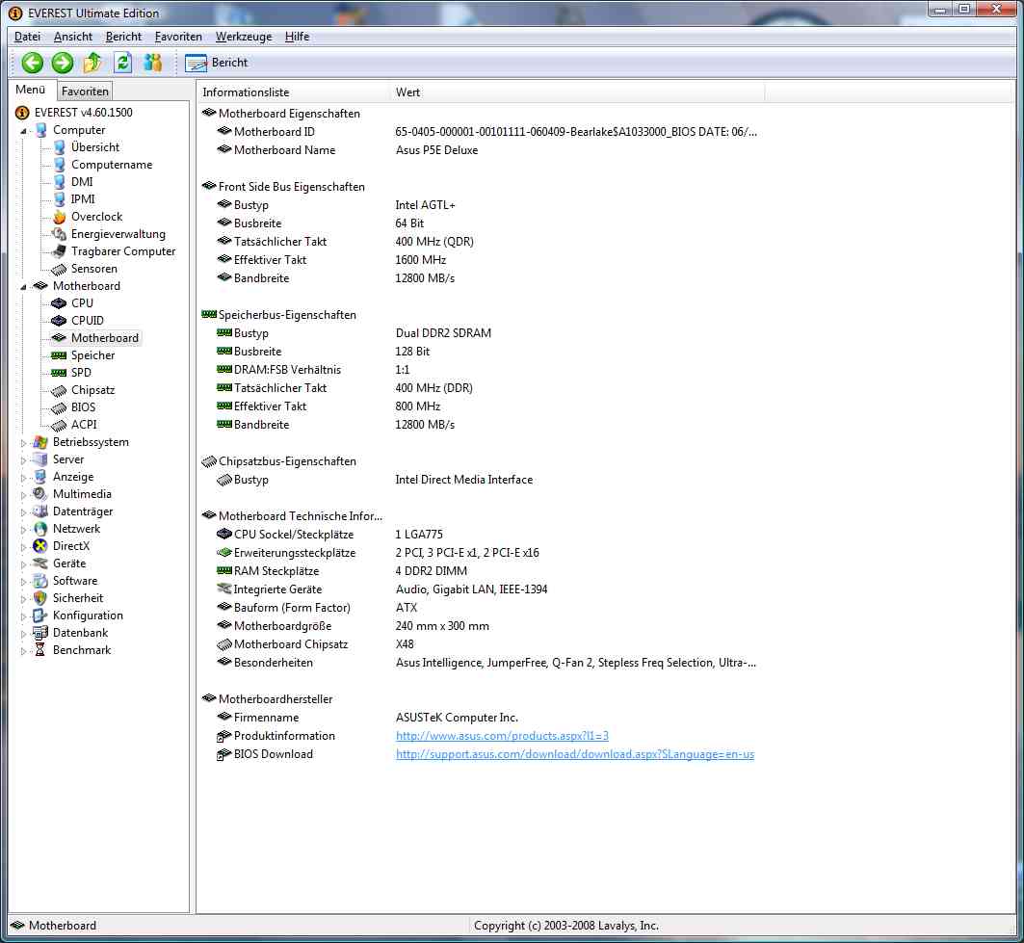
Task: Open the SPD memory icon
Action: pyautogui.click(x=59, y=372)
